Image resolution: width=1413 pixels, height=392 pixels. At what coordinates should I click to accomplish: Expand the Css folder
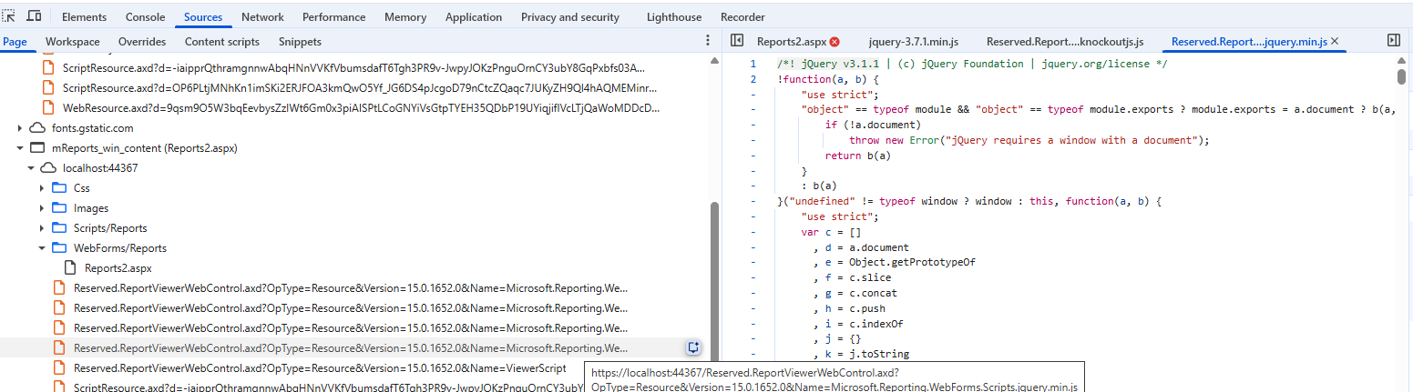pyautogui.click(x=42, y=188)
